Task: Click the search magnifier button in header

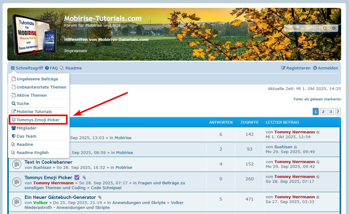Action: click(x=325, y=28)
